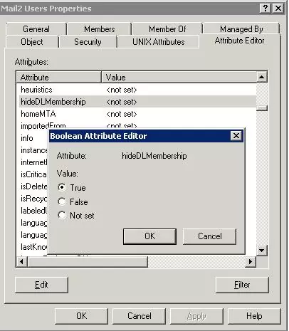The height and width of the screenshot is (331, 289).
Task: Click the not set value of heuristics
Action: 122,90
